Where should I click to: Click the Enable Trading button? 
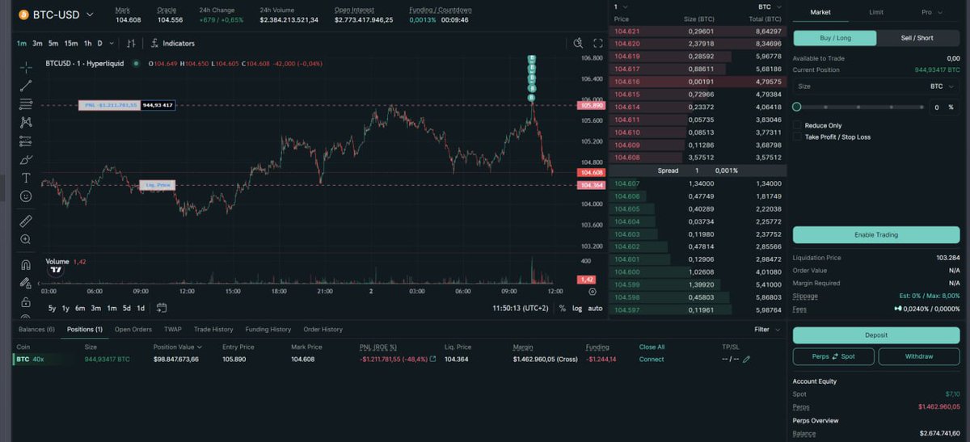876,235
